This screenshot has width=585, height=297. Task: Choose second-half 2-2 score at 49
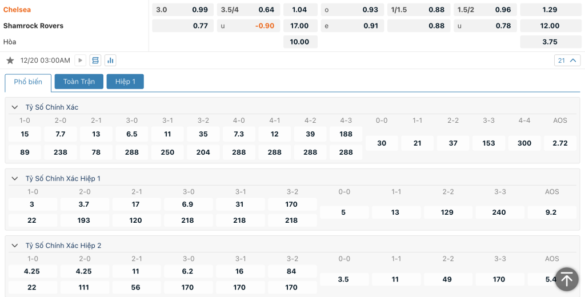[x=448, y=279]
